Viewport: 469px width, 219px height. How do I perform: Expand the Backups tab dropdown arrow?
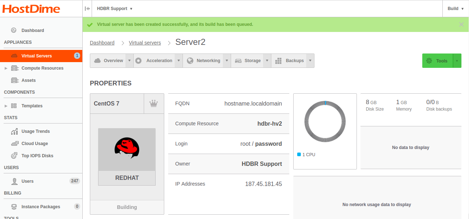(x=311, y=61)
